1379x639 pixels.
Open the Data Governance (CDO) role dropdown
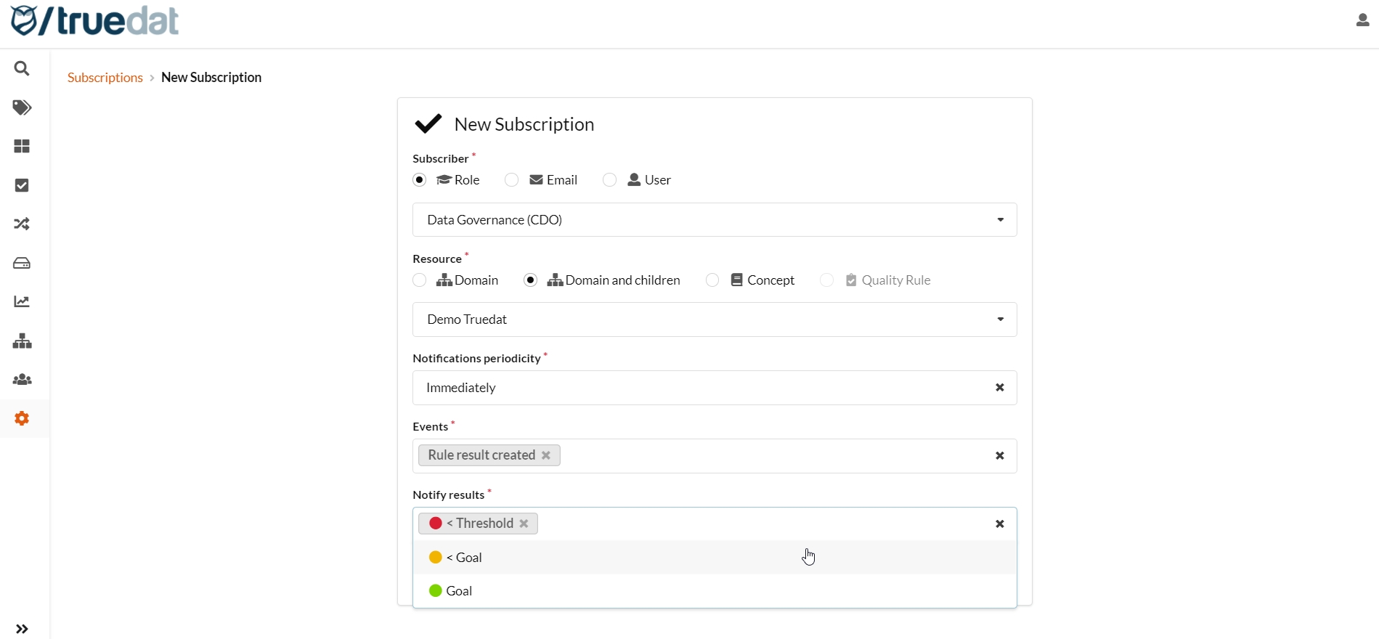click(714, 220)
